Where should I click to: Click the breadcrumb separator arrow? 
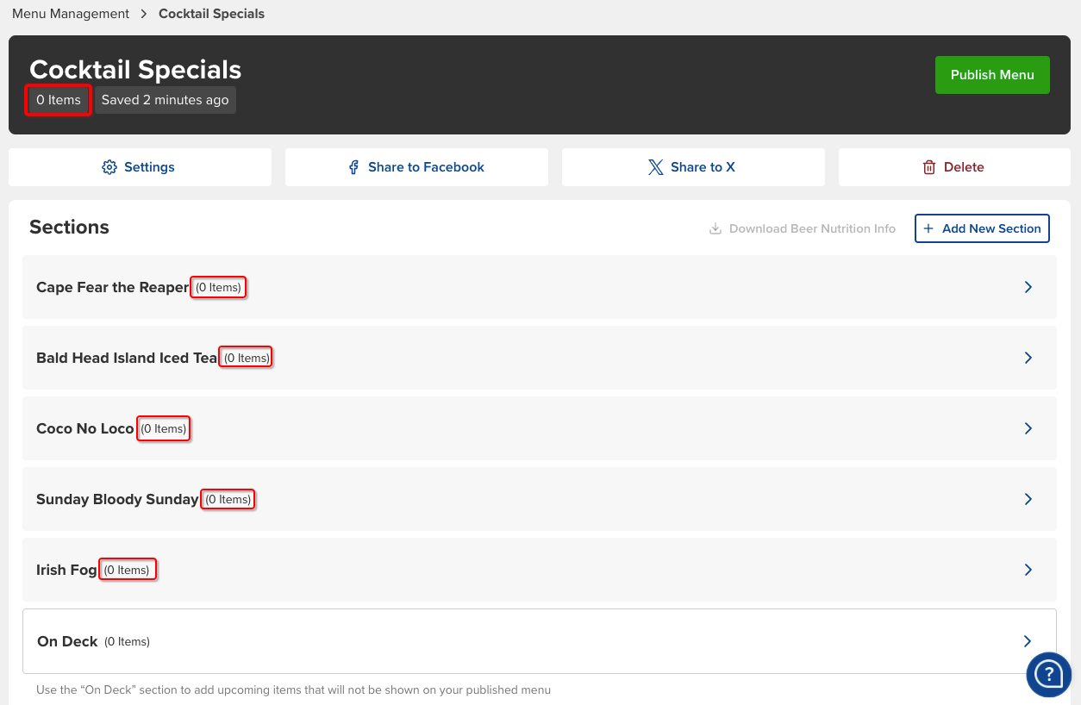point(144,14)
